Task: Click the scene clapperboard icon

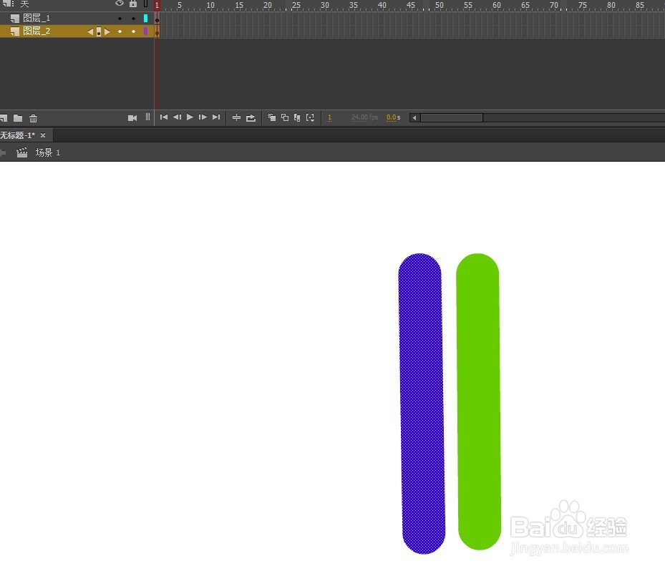Action: coord(22,152)
